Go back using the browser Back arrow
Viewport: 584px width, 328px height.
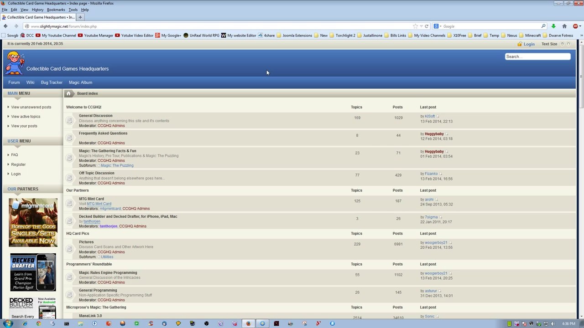(5, 26)
